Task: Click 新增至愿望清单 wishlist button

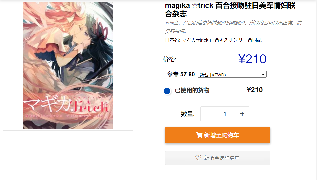Action: pos(218,158)
